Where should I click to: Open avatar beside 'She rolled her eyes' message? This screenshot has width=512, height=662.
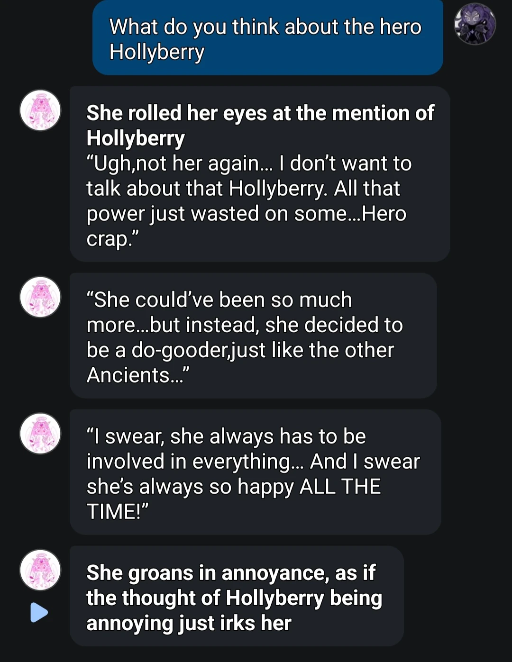click(40, 110)
